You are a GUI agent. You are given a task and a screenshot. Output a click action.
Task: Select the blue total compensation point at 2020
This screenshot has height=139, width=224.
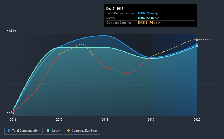tap(197, 44)
